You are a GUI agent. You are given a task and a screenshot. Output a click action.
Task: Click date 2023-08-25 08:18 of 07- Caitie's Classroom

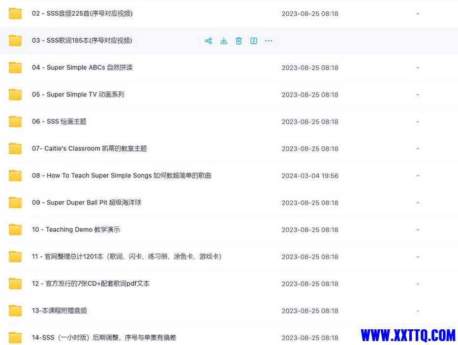(310, 149)
